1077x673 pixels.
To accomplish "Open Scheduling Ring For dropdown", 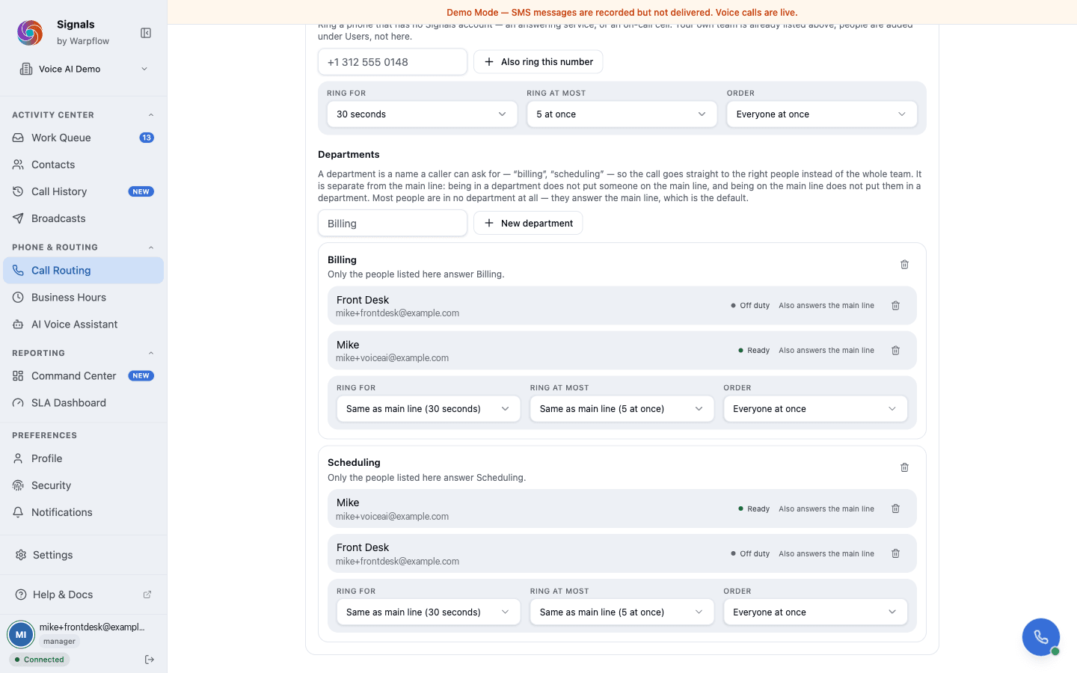I will [429, 612].
